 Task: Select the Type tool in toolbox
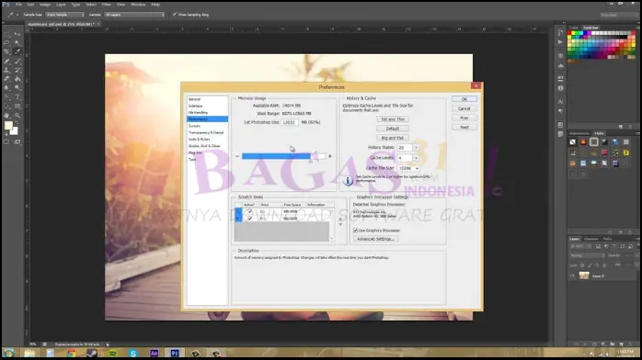tap(17, 97)
